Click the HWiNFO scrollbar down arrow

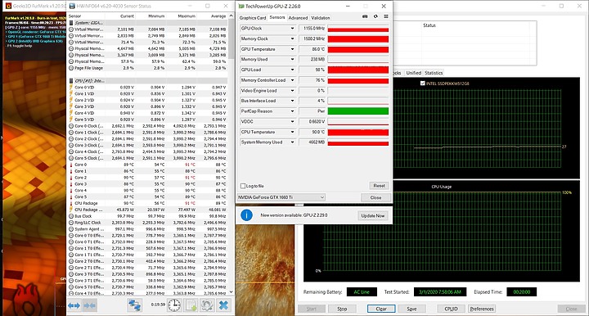(x=231, y=292)
